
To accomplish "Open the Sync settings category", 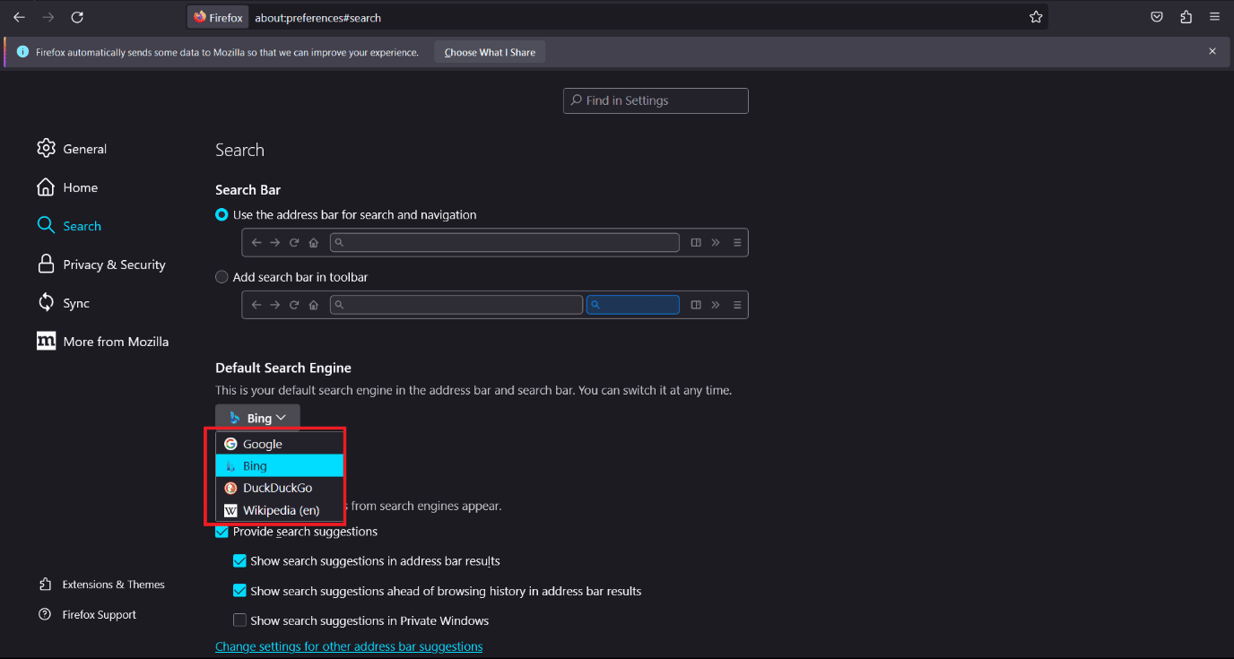I will (x=64, y=303).
